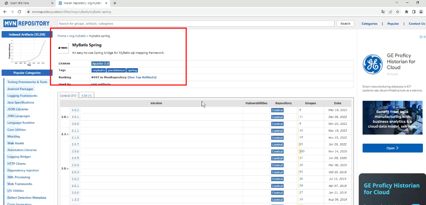Image resolution: width=426 pixels, height=205 pixels.
Task: Click the Home breadcrumb link
Action: point(62,36)
